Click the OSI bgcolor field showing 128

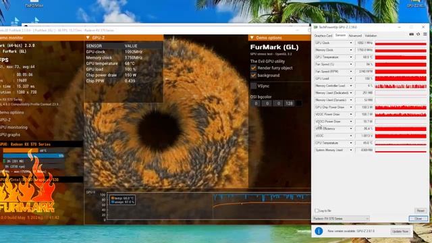[289, 103]
